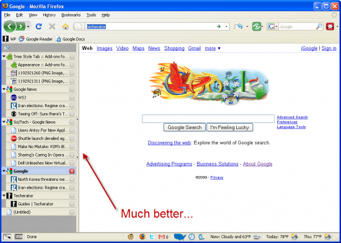
Task: Click the Now: Cloudy and 63°F forecast
Action: 235,237
